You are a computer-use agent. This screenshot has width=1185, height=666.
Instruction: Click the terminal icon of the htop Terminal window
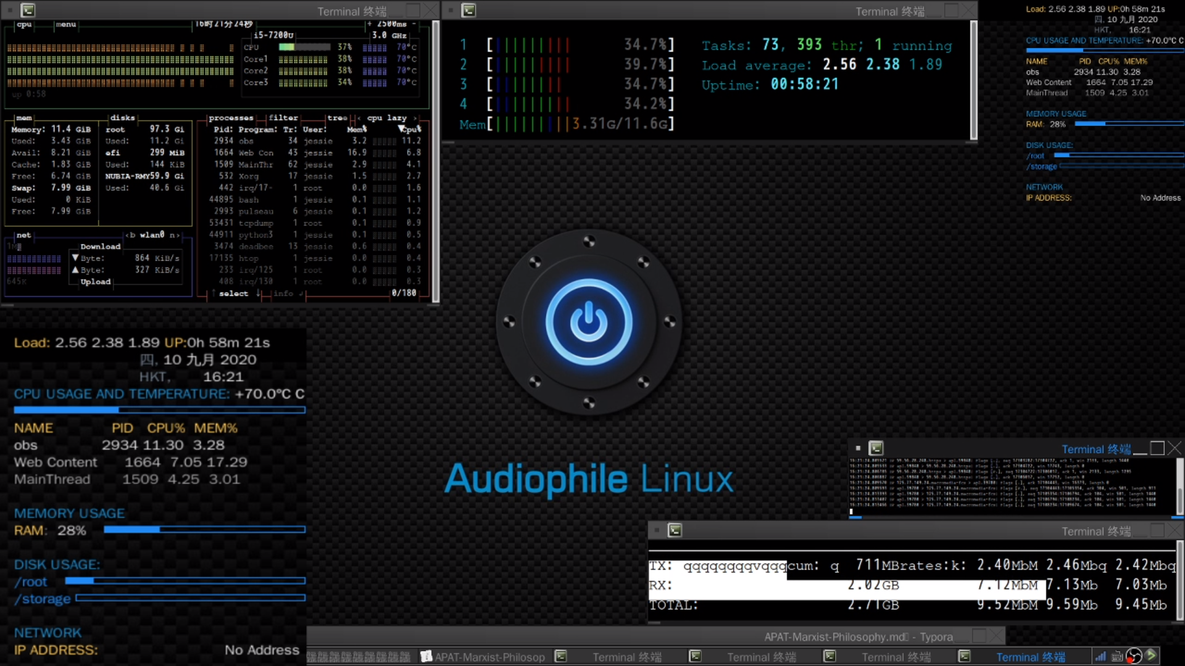468,10
